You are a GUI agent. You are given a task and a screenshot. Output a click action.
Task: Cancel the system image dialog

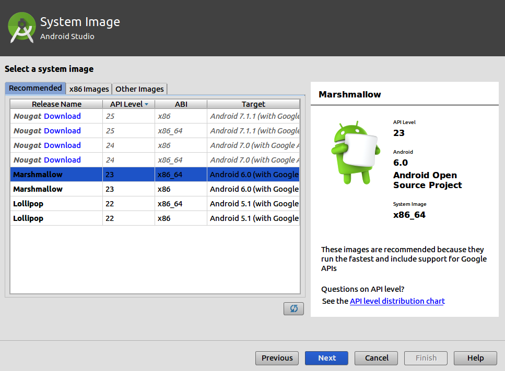coord(376,358)
